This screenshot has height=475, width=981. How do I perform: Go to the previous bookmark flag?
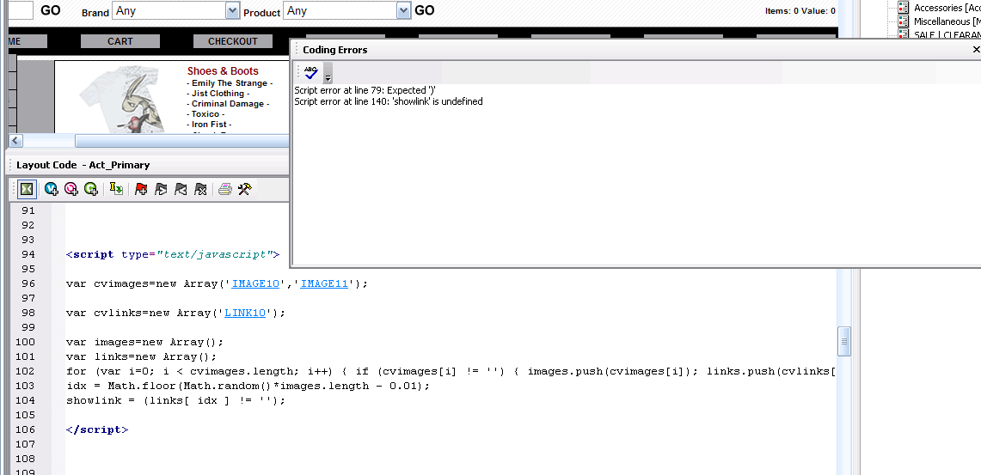click(181, 189)
